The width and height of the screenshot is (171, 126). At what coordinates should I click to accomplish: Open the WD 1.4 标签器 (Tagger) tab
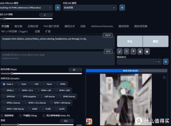point(15,32)
